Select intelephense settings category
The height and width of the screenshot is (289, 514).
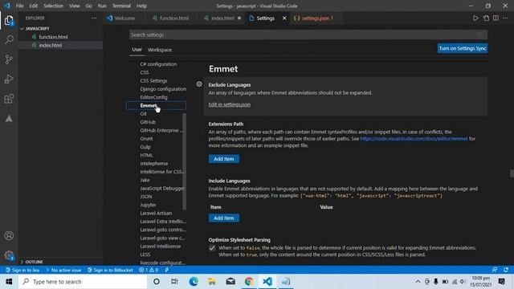(x=154, y=164)
